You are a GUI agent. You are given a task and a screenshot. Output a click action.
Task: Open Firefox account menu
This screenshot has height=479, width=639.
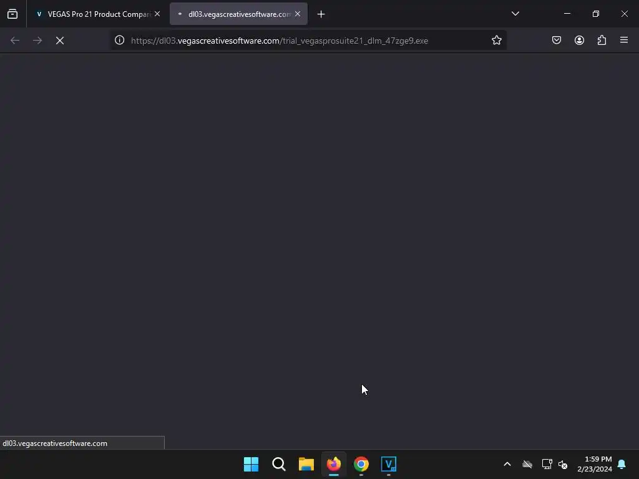[579, 40]
